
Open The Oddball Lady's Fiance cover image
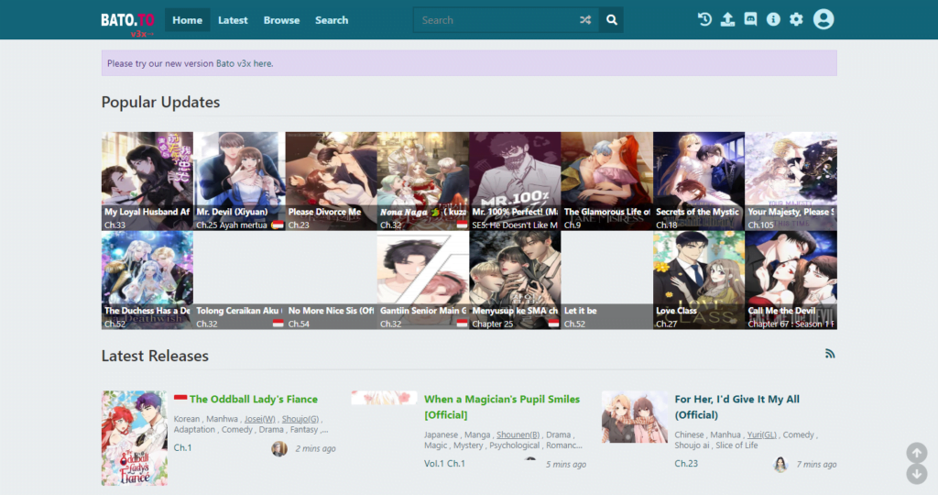pyautogui.click(x=135, y=438)
